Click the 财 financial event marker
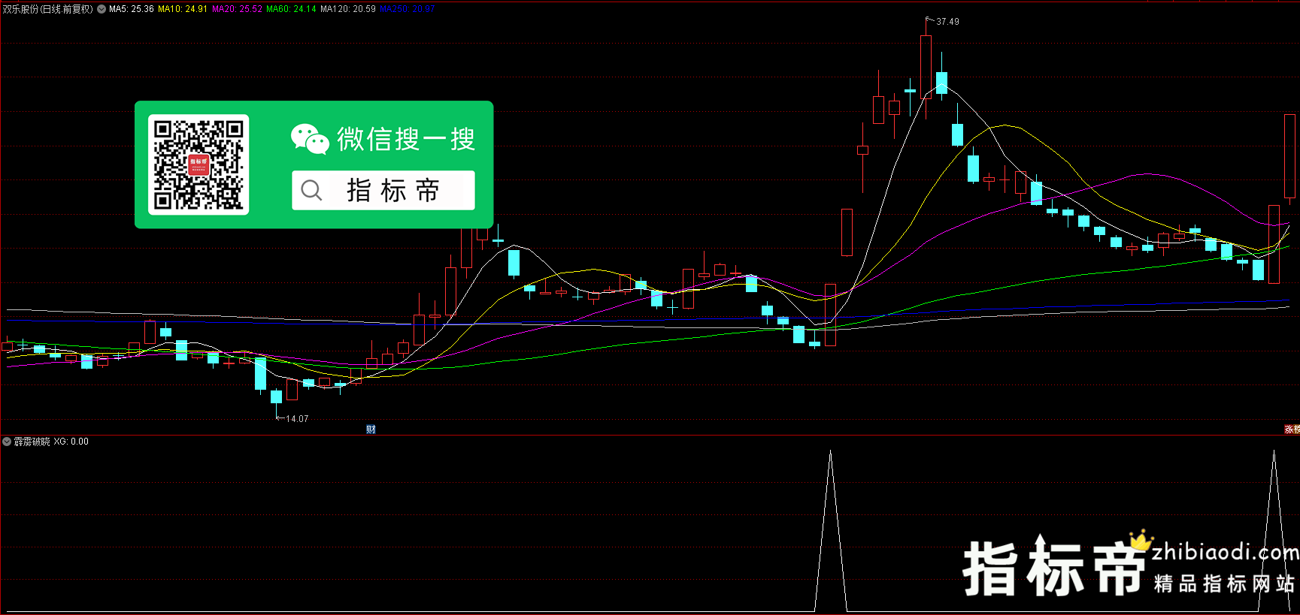This screenshot has height=615, width=1300. coord(371,430)
